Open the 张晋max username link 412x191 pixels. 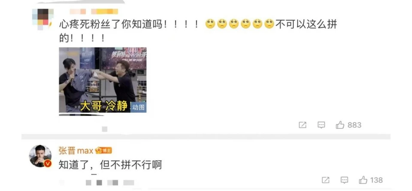(76, 151)
